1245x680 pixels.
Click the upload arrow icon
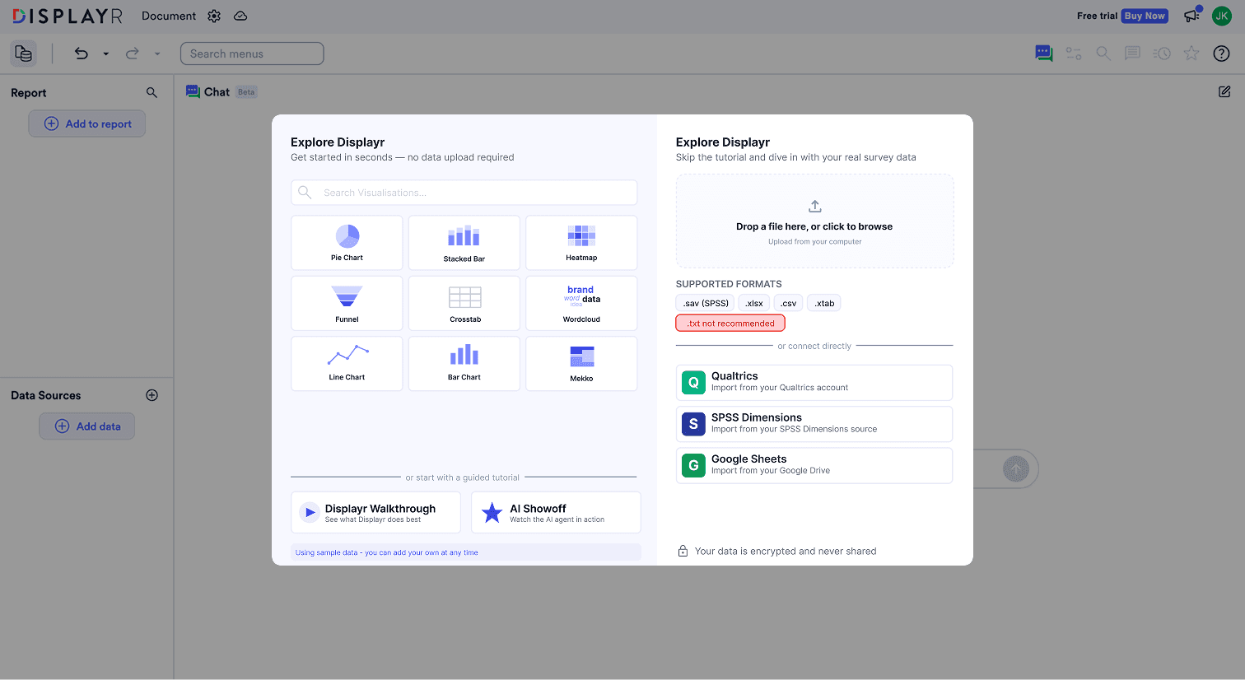[815, 206]
